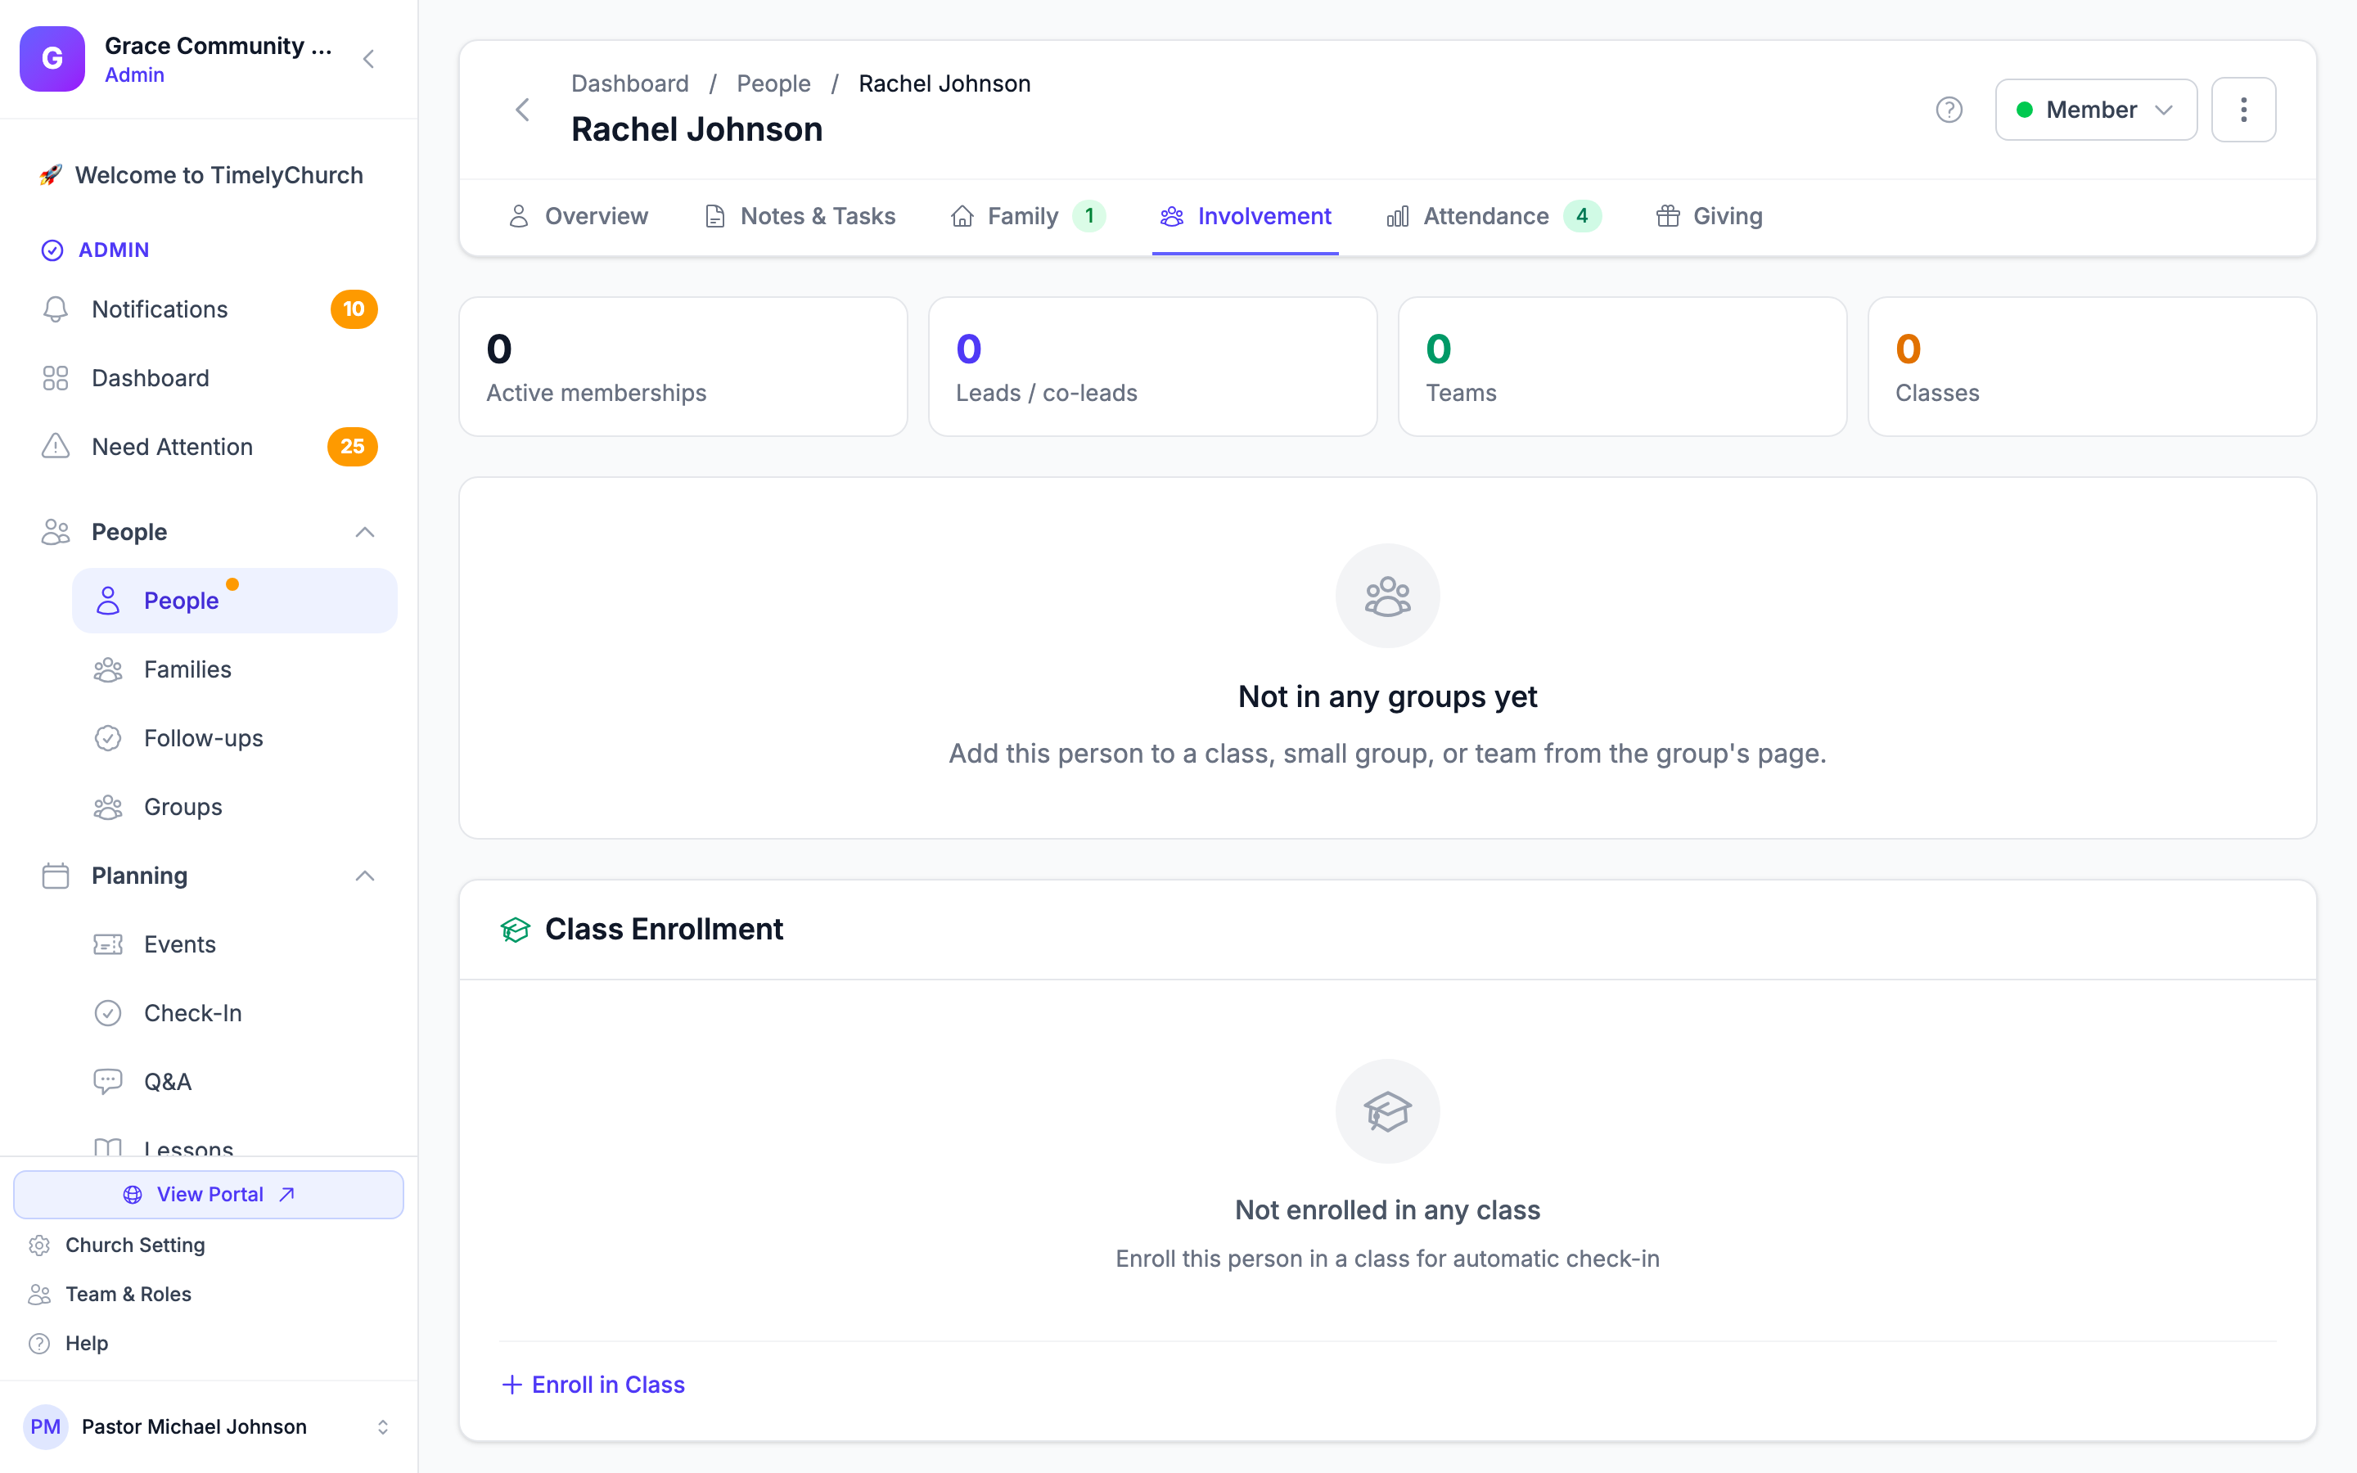
Task: Go back using the header arrow
Action: pyautogui.click(x=523, y=109)
